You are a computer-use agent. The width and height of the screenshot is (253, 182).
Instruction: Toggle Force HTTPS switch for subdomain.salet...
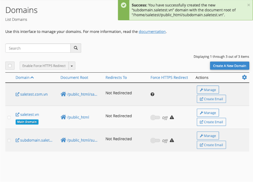(155, 140)
